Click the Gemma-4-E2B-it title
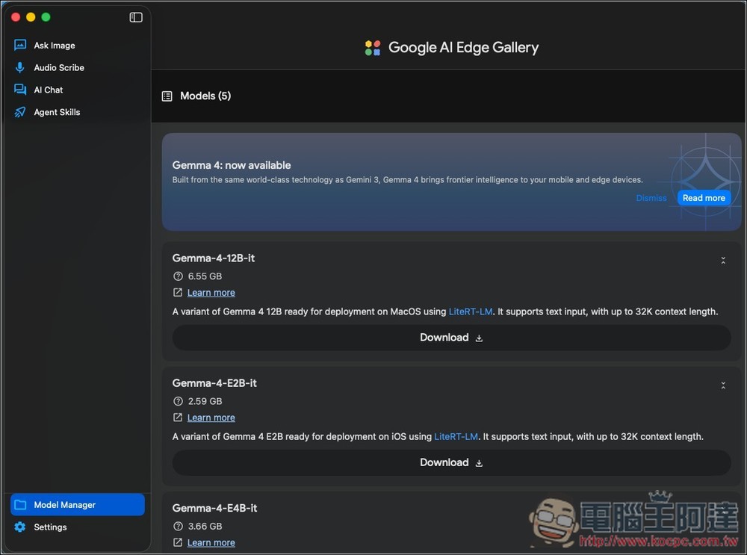The image size is (747, 555). point(214,383)
